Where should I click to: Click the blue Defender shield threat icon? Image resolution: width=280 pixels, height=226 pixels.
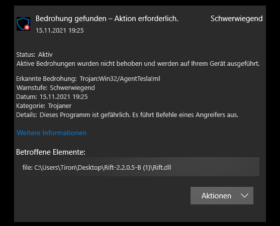coord(23,24)
